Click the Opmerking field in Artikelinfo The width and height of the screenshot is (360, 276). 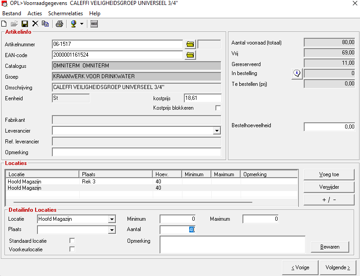(137, 152)
